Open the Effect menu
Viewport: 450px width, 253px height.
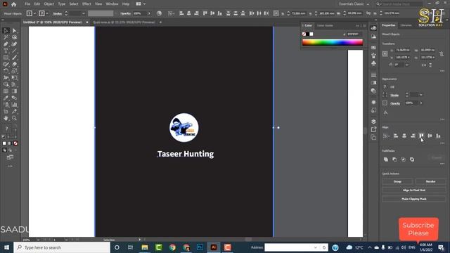(x=86, y=4)
